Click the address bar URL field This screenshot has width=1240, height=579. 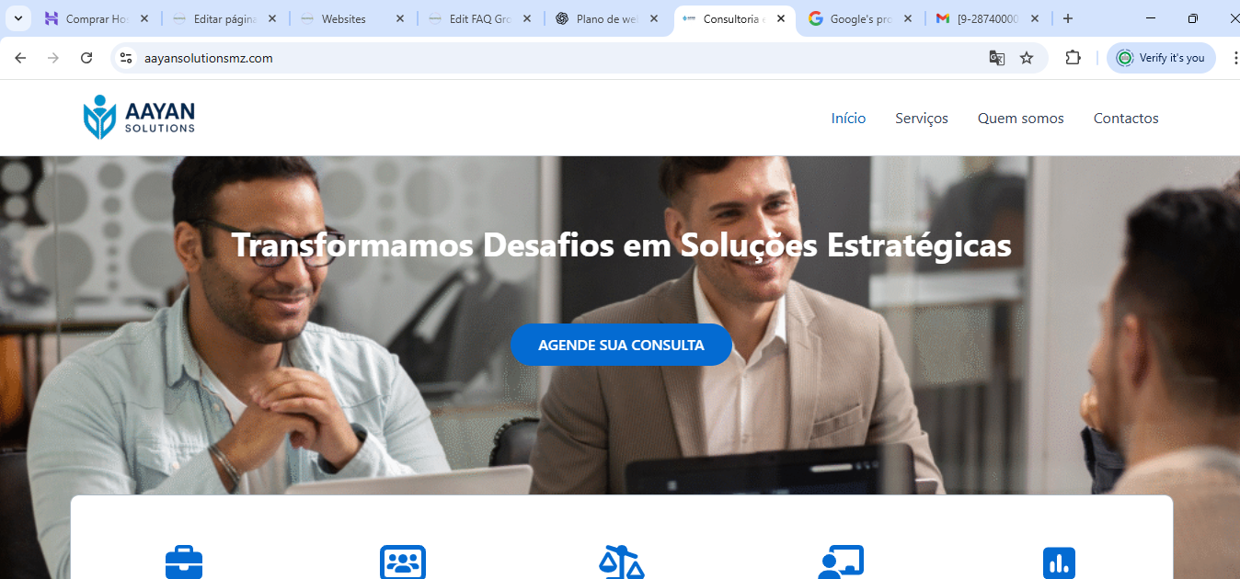click(552, 58)
